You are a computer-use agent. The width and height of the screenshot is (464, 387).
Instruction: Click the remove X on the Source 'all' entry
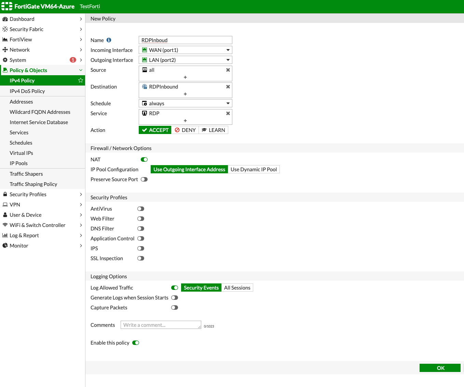click(x=228, y=70)
